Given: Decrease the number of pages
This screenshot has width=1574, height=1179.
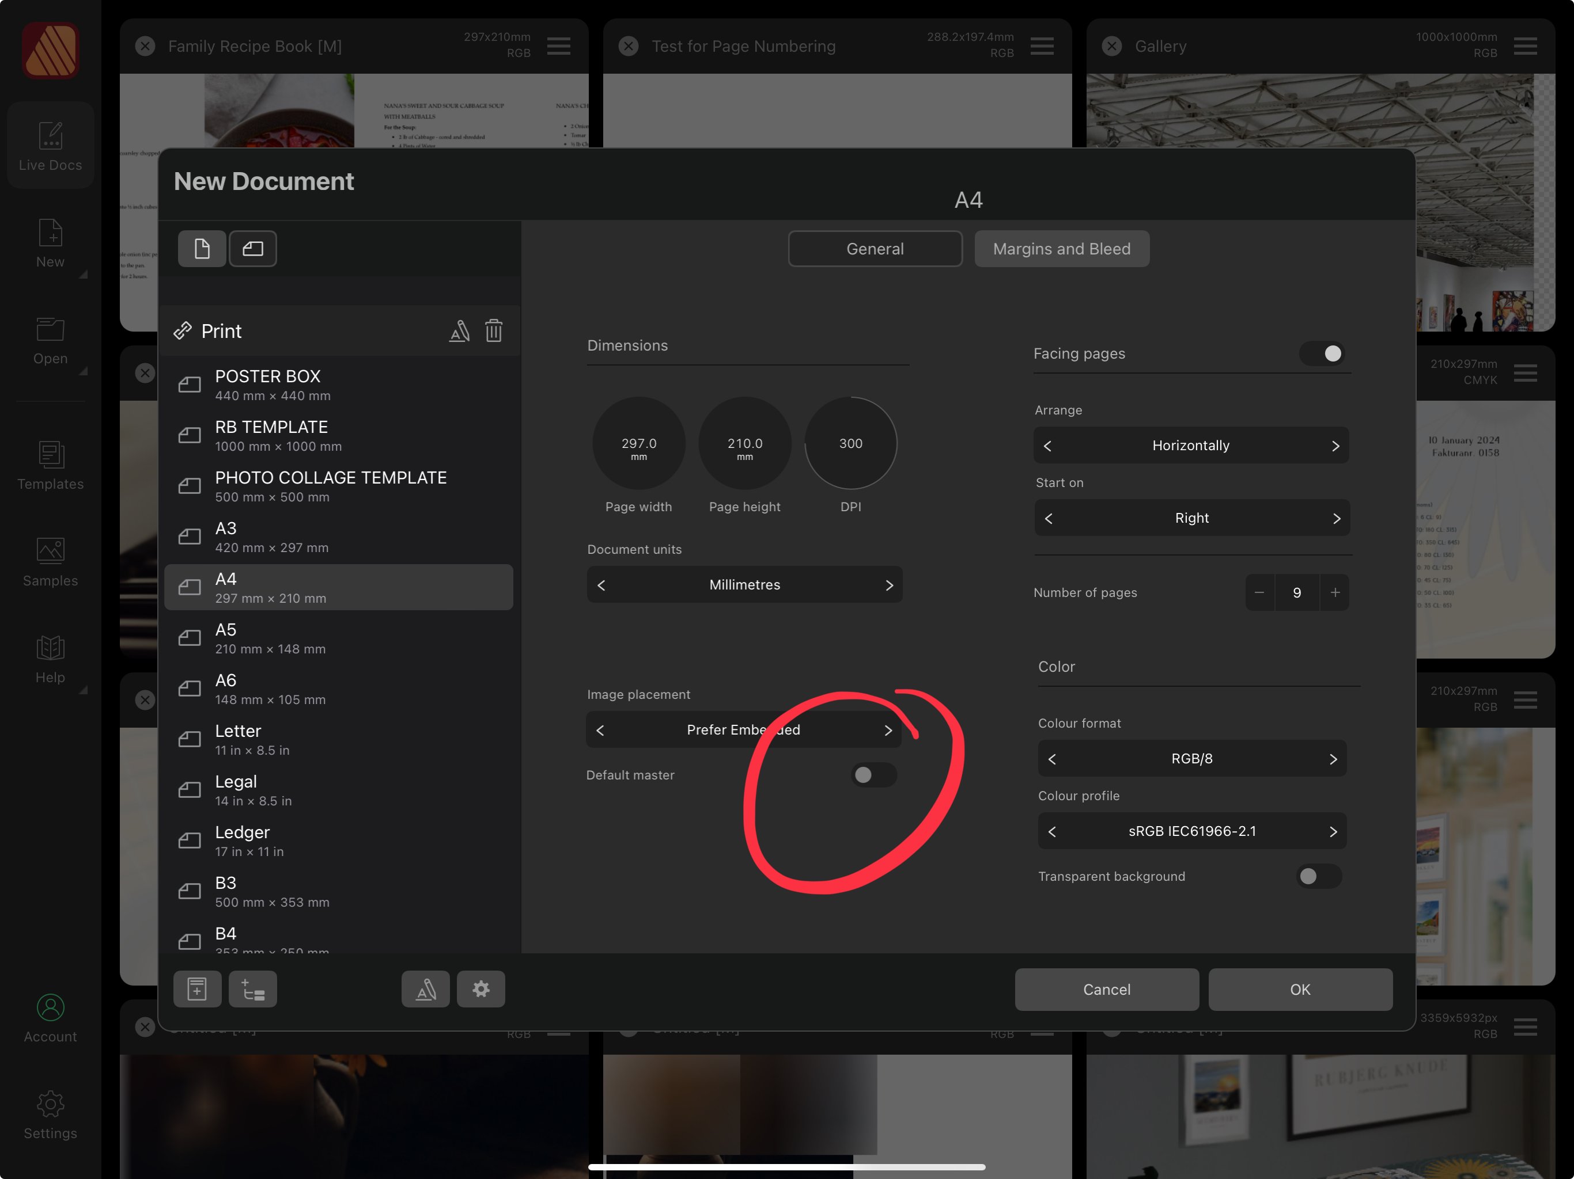Looking at the screenshot, I should (1259, 592).
